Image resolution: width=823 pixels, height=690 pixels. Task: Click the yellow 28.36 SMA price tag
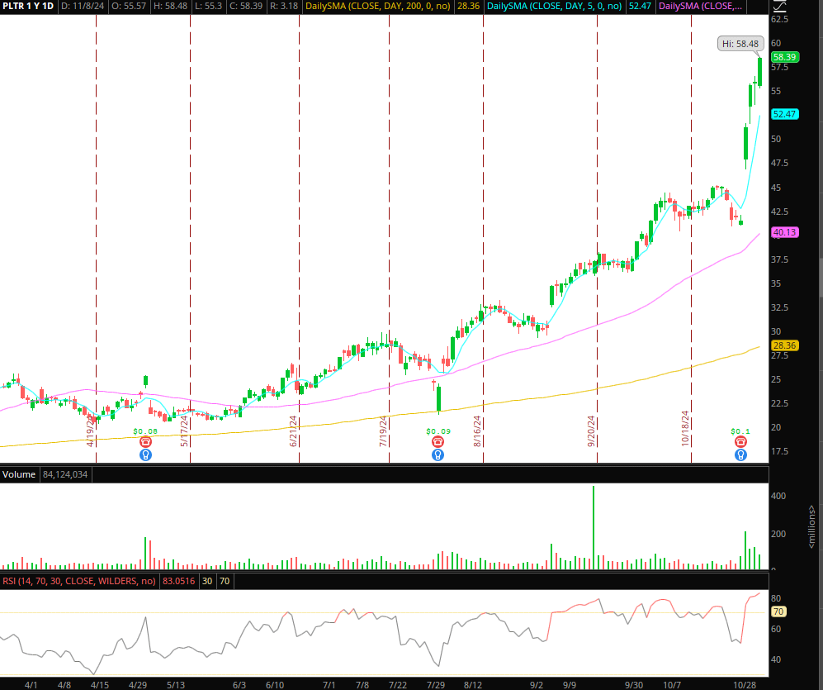[783, 345]
